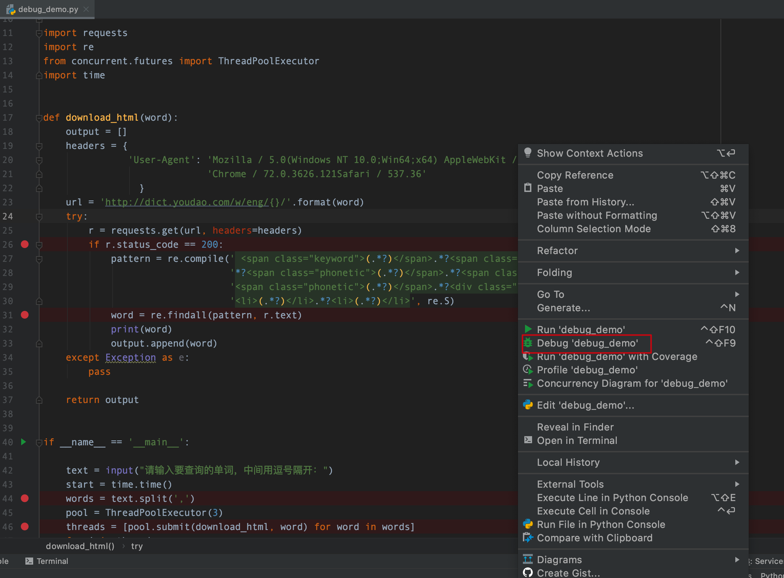Close the debug_demo.py tab
784x578 pixels.
click(x=86, y=9)
